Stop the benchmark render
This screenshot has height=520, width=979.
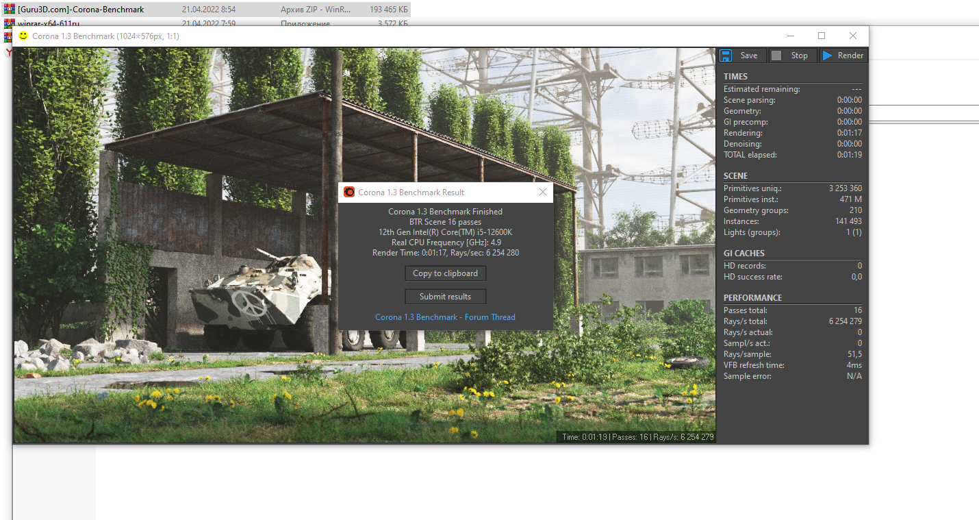(792, 55)
